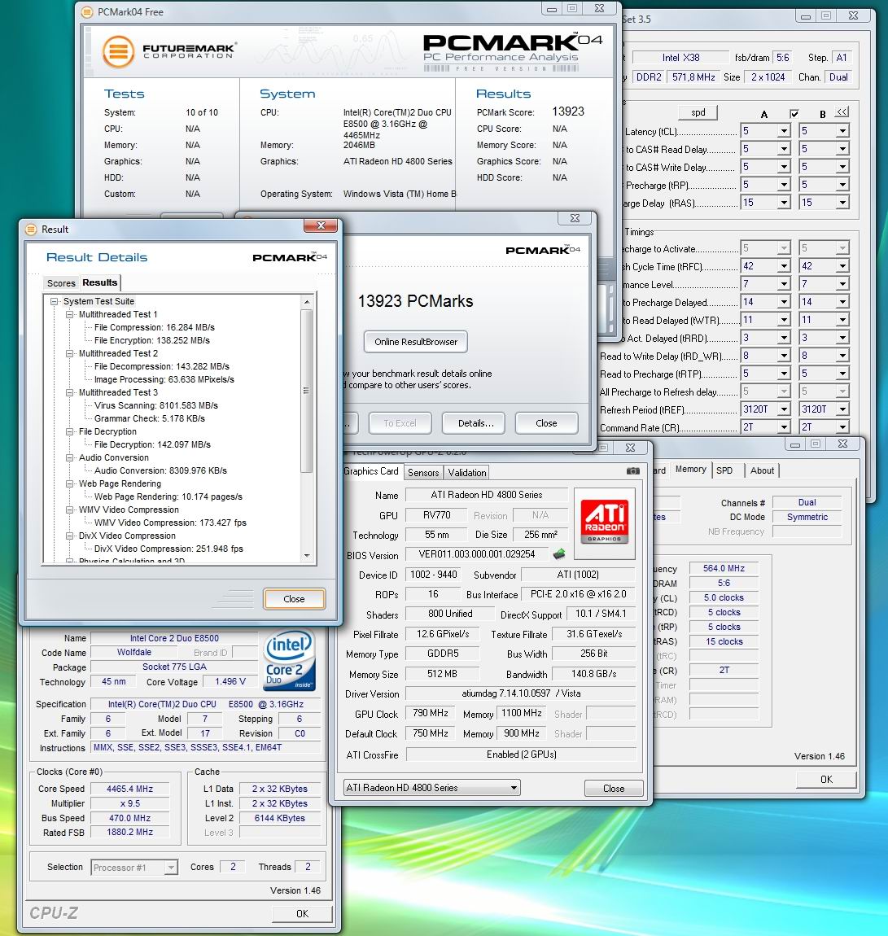Screen dimensions: 888x936
Task: Click the spd button in MemSet
Action: point(698,113)
